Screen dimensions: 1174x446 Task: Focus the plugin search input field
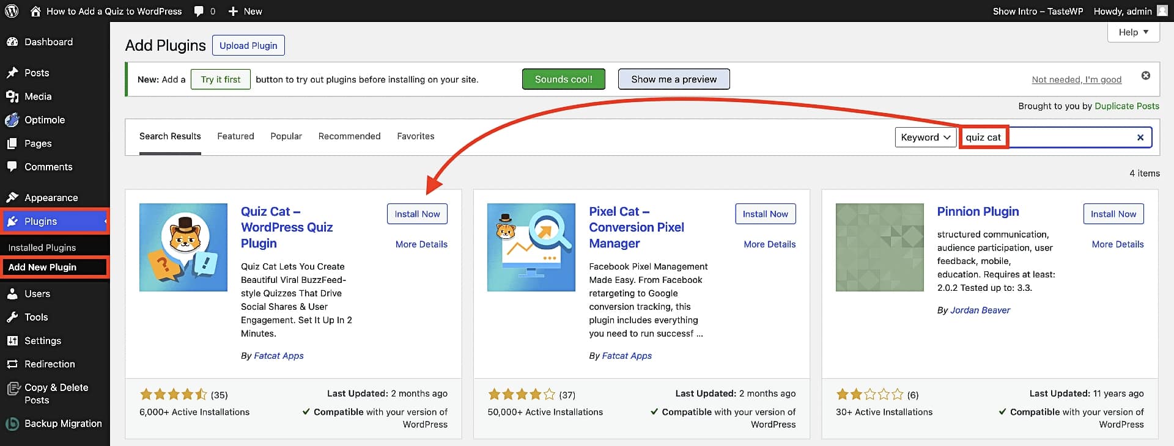1056,137
